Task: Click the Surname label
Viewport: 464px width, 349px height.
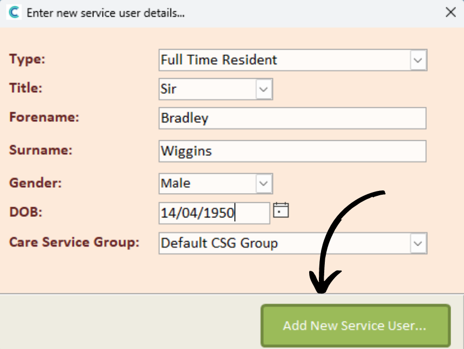Action: pyautogui.click(x=41, y=150)
